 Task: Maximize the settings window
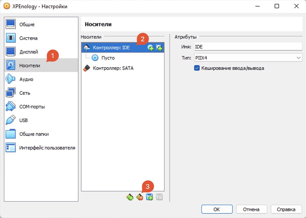pyautogui.click(x=277, y=6)
